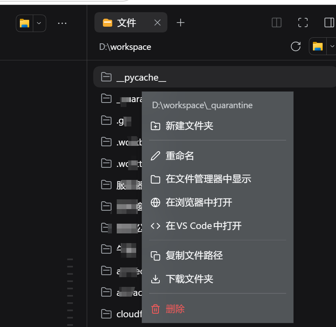Open the dropdown next to sidebar explorer icon
Image resolution: width=336 pixels, height=327 pixels.
tap(39, 23)
